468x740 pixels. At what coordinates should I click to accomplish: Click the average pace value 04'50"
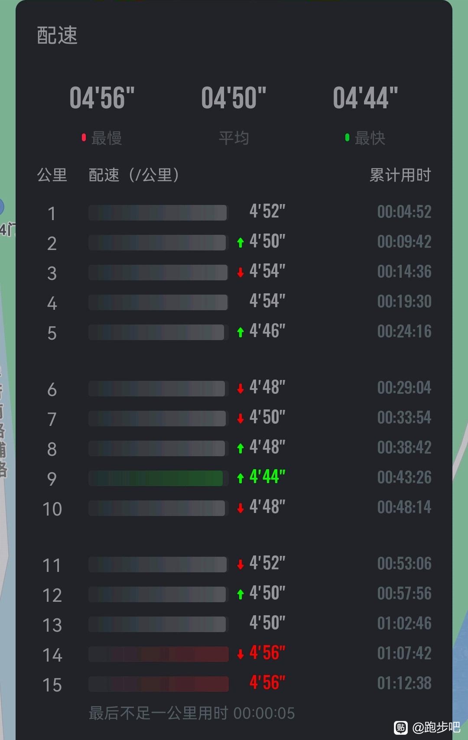click(234, 98)
